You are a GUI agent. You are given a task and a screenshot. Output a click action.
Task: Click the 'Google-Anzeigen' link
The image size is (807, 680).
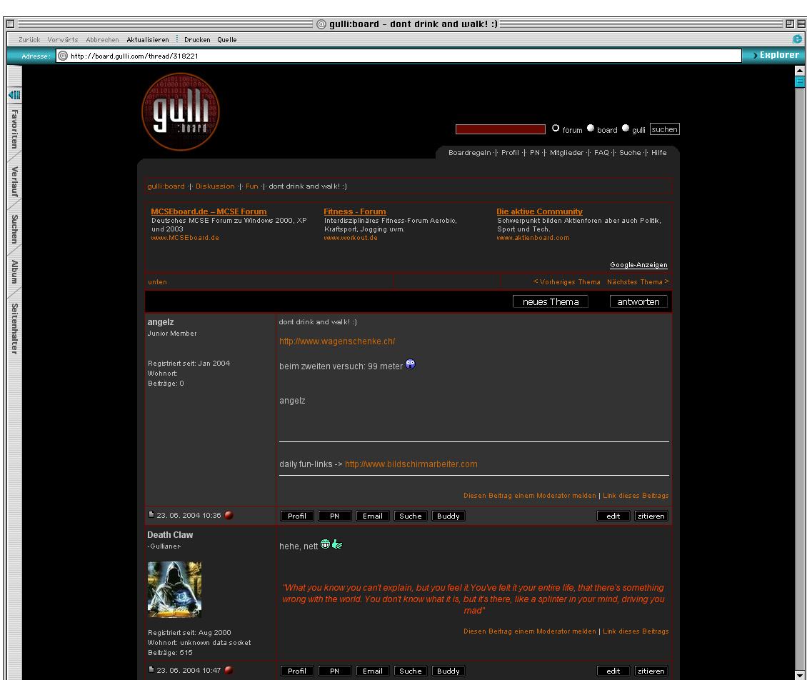(638, 264)
